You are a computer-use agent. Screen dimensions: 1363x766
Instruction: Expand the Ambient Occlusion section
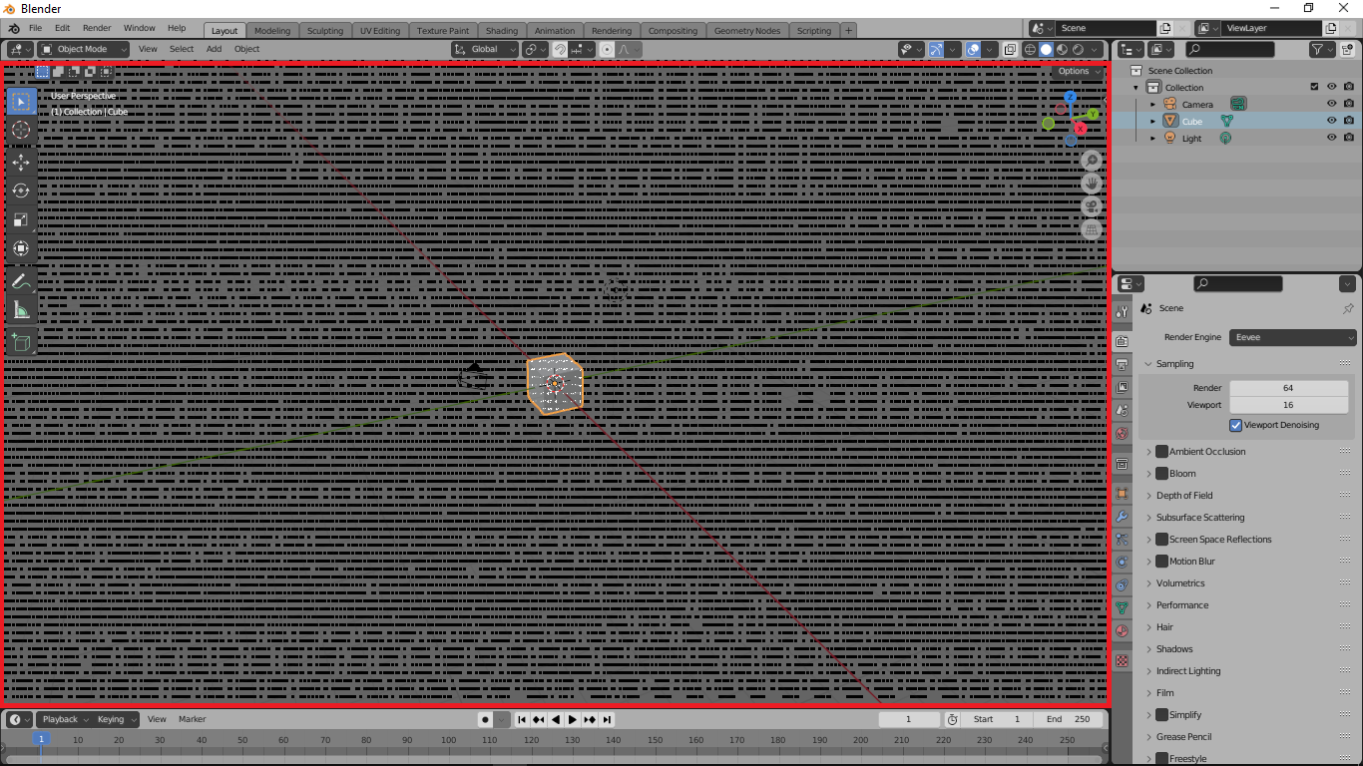[1149, 451]
